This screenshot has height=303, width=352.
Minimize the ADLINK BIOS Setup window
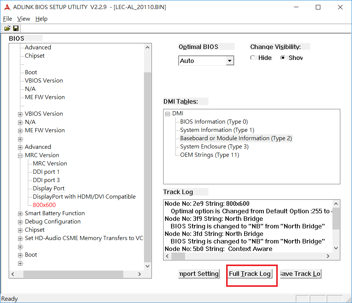(x=296, y=7)
